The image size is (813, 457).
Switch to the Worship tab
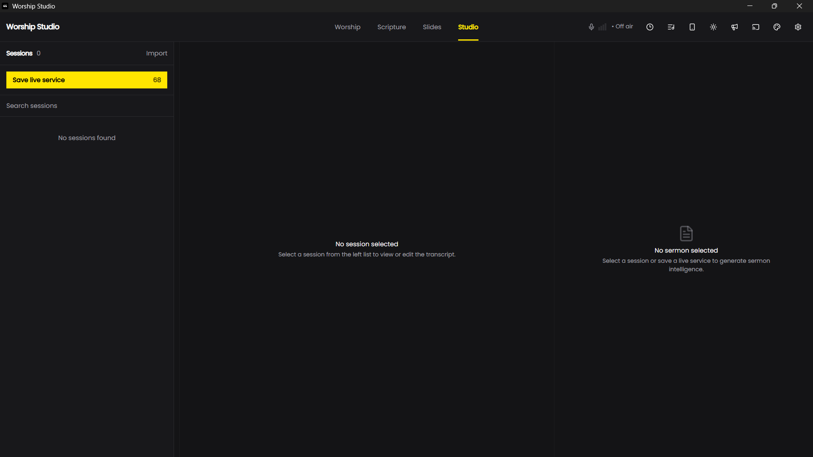[x=347, y=27]
